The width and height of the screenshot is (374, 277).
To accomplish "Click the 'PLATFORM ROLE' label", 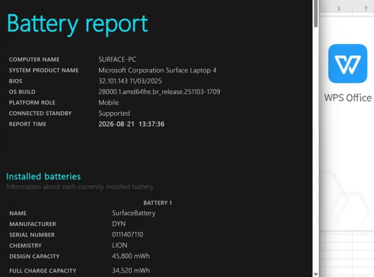I will click(32, 103).
